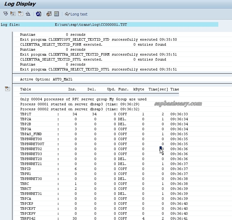This screenshot has height=220, width=232.
Task: Expand all log levels with double-down arrows icon
Action: [6, 14]
